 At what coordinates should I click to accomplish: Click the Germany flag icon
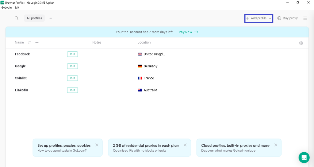(140, 66)
